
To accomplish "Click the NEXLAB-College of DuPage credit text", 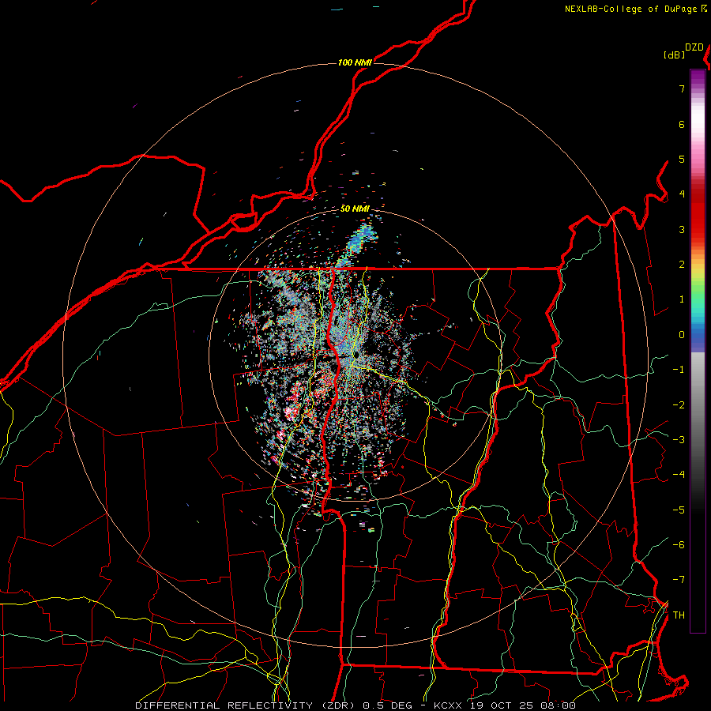I will click(635, 9).
